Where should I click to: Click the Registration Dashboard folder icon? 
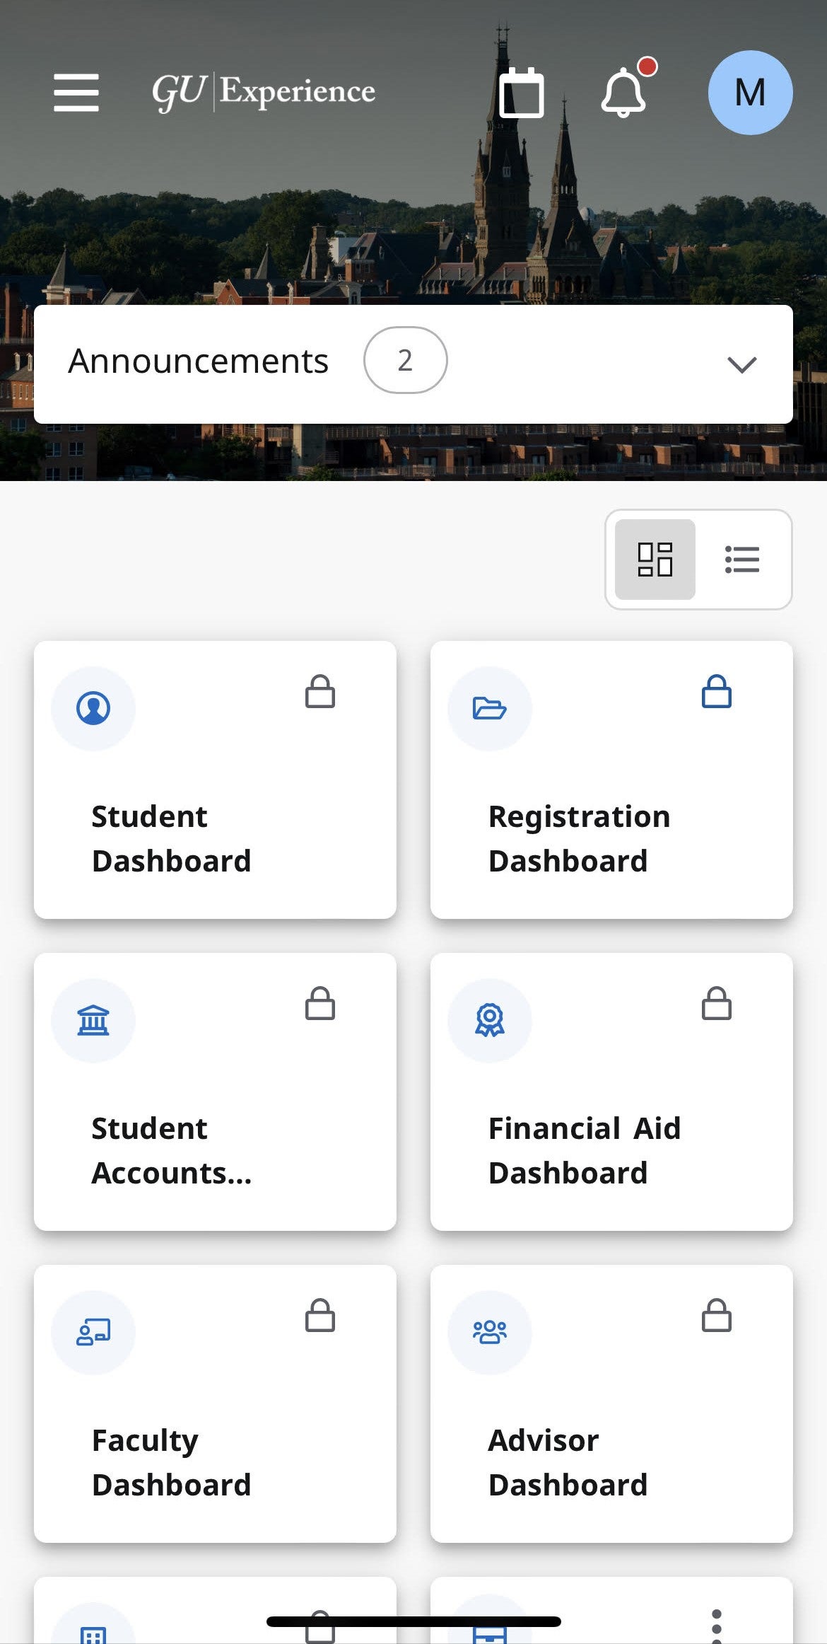489,708
